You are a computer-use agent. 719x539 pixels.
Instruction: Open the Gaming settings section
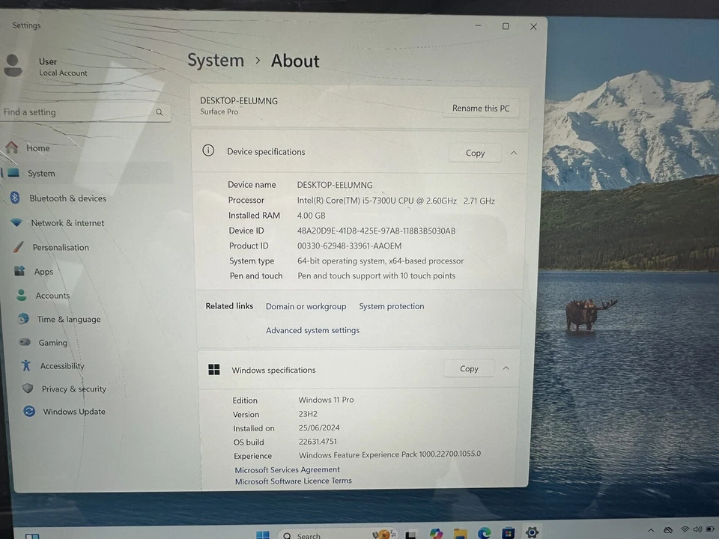(52, 342)
